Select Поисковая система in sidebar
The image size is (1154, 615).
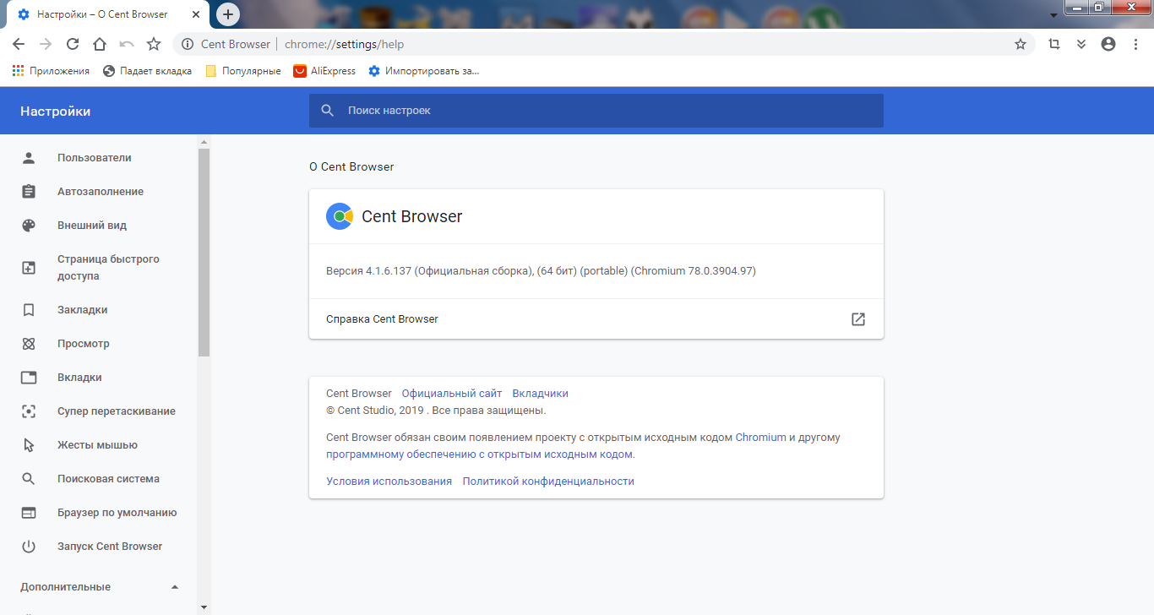coord(108,479)
